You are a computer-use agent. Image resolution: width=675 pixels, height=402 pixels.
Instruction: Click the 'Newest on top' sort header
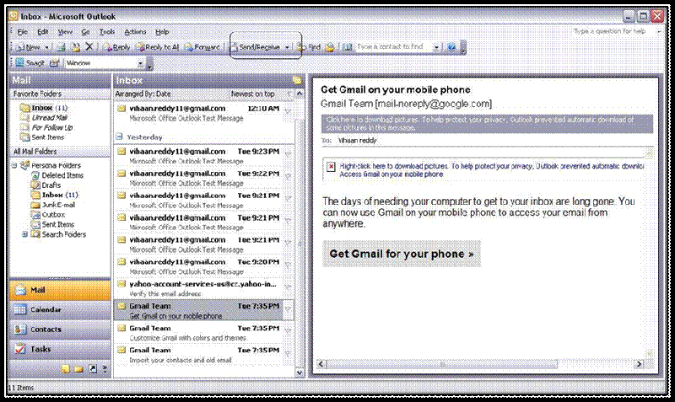click(x=252, y=94)
